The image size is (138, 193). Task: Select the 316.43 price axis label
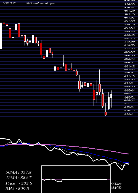point(129,110)
